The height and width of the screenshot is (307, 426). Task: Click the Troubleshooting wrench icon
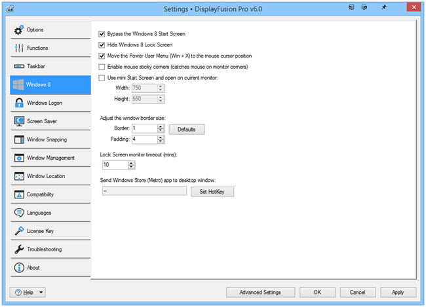click(19, 249)
